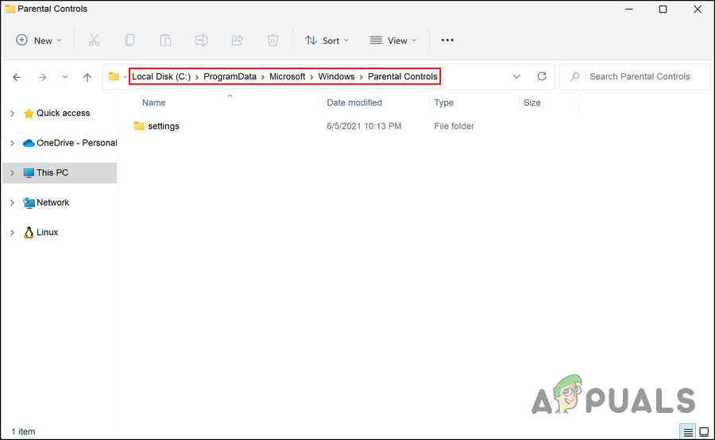The height and width of the screenshot is (440, 715).
Task: Expand the Network tree node
Action: 12,203
